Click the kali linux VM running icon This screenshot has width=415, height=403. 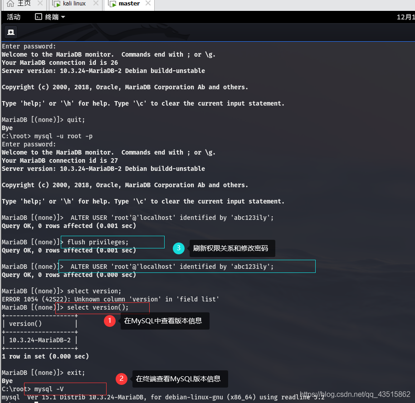click(56, 4)
